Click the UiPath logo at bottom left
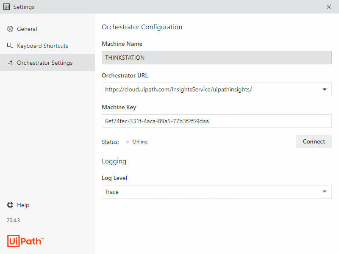This screenshot has height=254, width=339. pyautogui.click(x=25, y=240)
